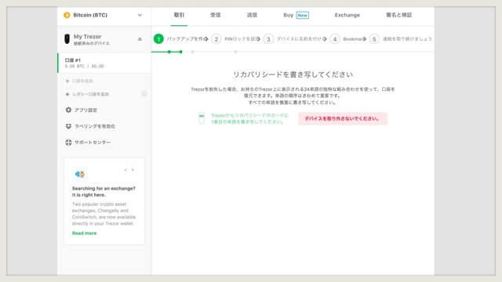Screen dimensions: 502x282
Task: Click step 5 circle in onboarding
Action: click(x=374, y=39)
